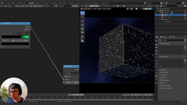Image resolution: width=187 pixels, height=105 pixels.
Task: Select the Rotate tool in viewport toolbar
Action: click(82, 25)
